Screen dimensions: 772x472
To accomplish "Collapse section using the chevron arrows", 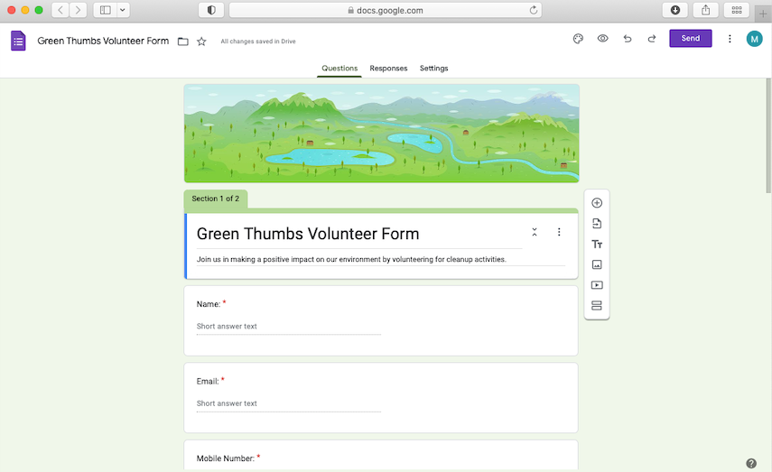I will click(535, 233).
